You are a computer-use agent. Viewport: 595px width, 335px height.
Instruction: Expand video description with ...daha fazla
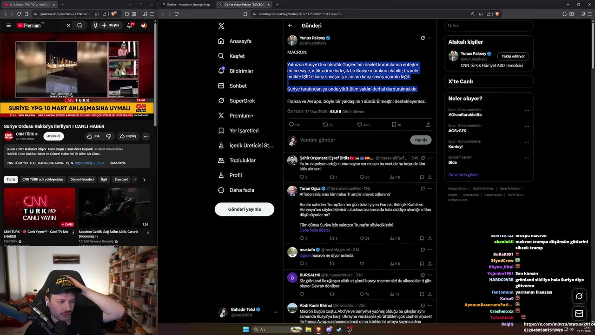pos(117,163)
